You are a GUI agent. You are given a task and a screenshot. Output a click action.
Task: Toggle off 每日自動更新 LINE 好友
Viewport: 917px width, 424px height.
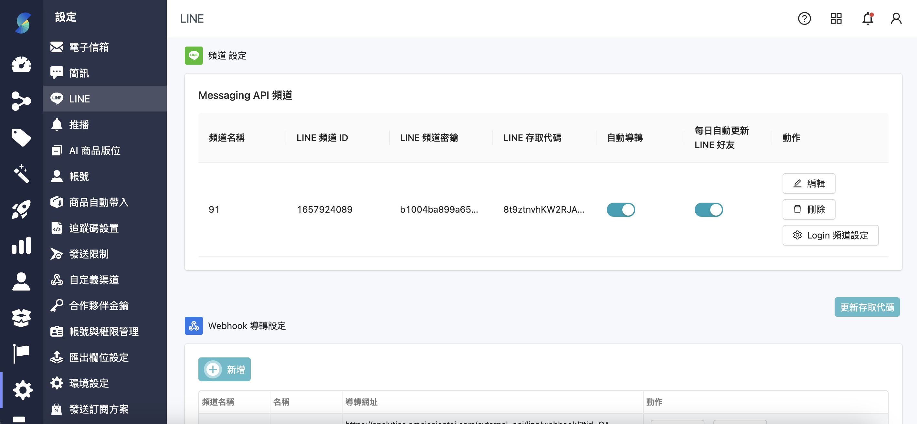(x=709, y=210)
